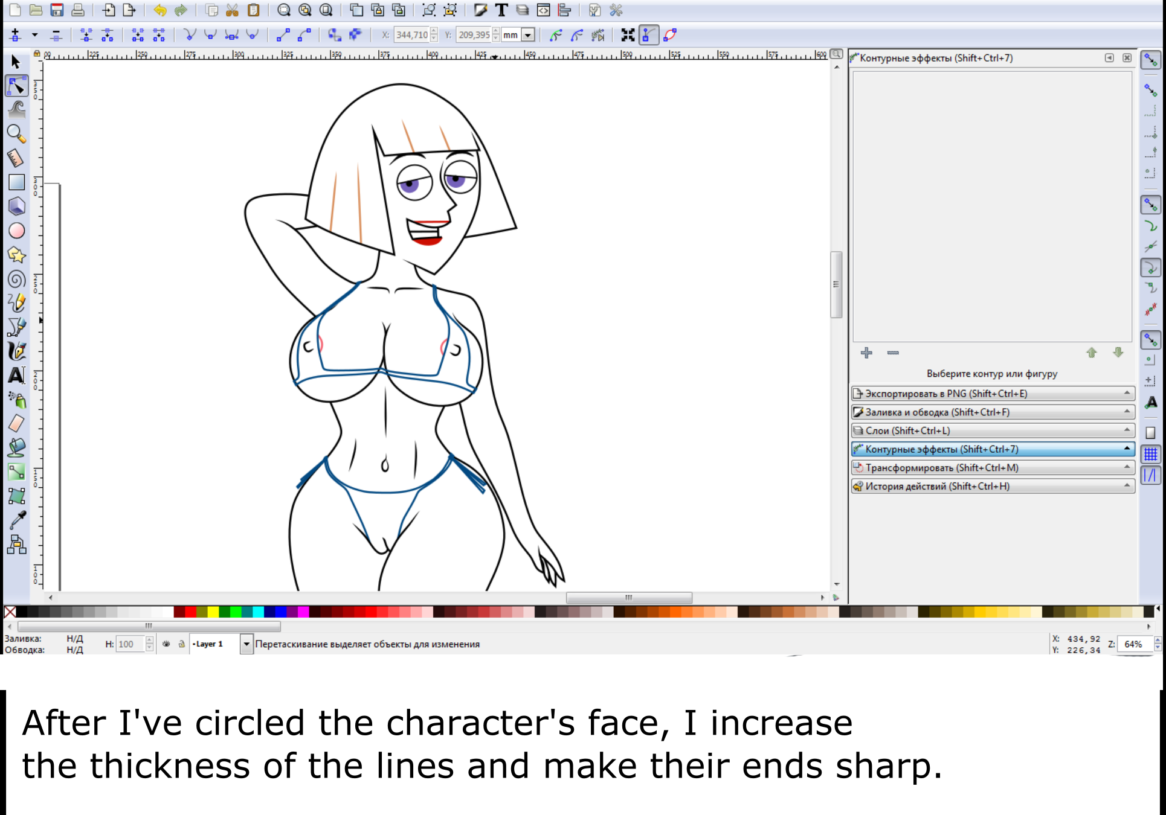Click the zoom percentage stepper

pos(1157,644)
